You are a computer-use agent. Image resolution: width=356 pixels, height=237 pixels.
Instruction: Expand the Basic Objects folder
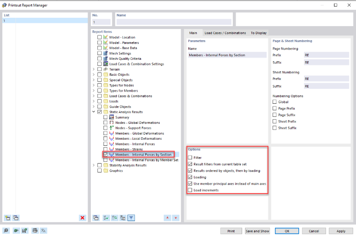pyautogui.click(x=94, y=74)
